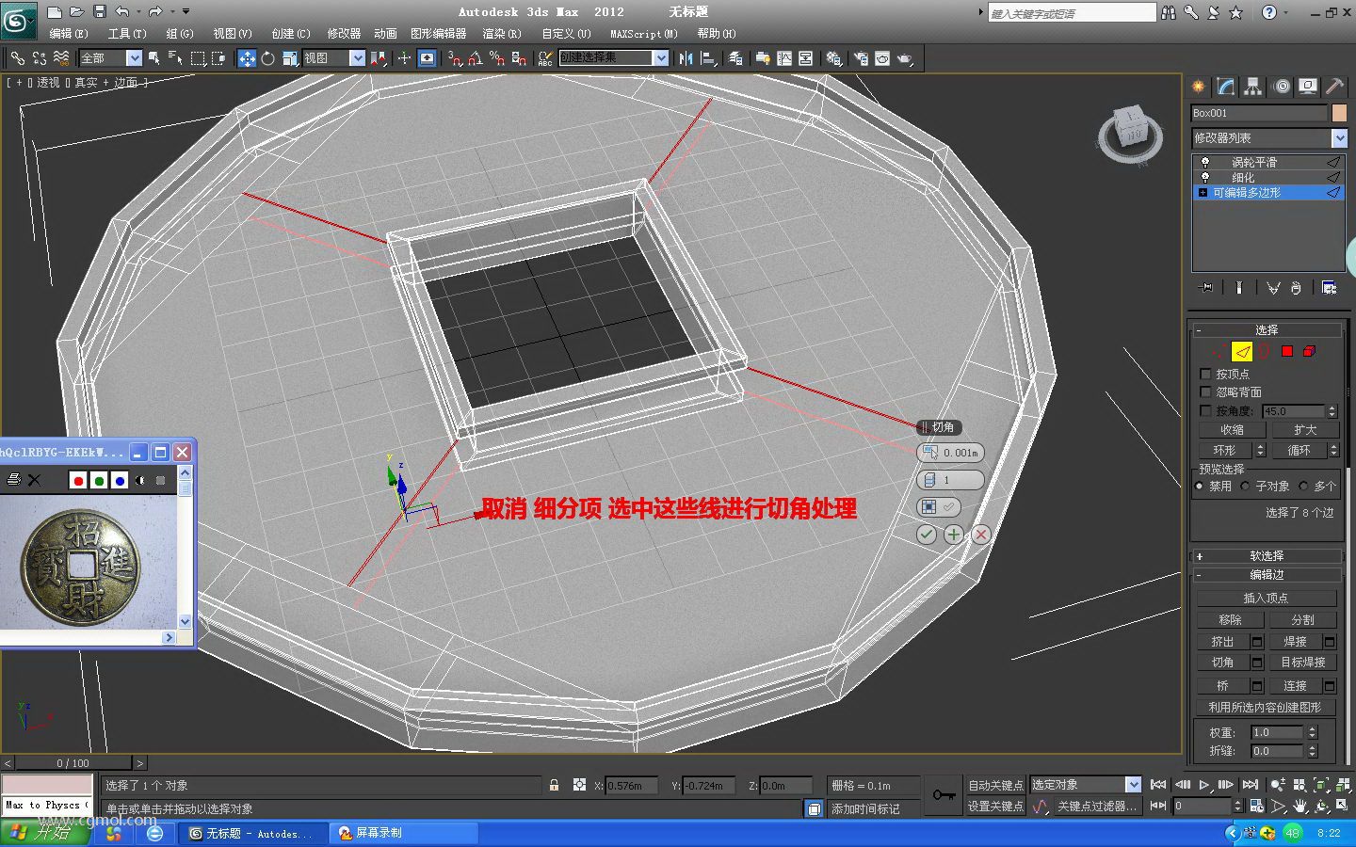Cancel the chamfer with the red X

(x=981, y=535)
